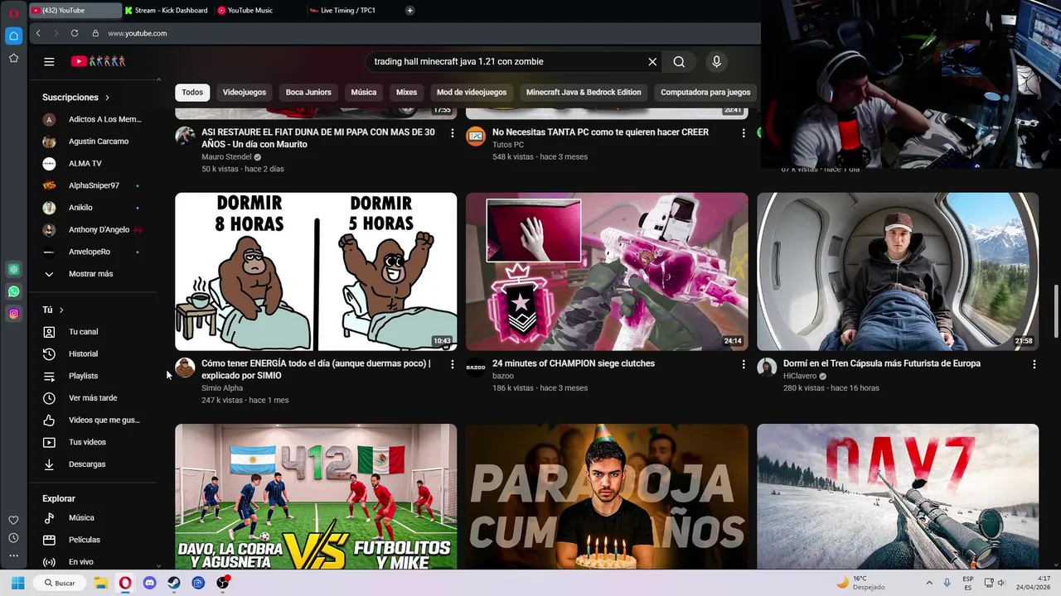Switch to Live Timing / TPC1 tab

[348, 11]
